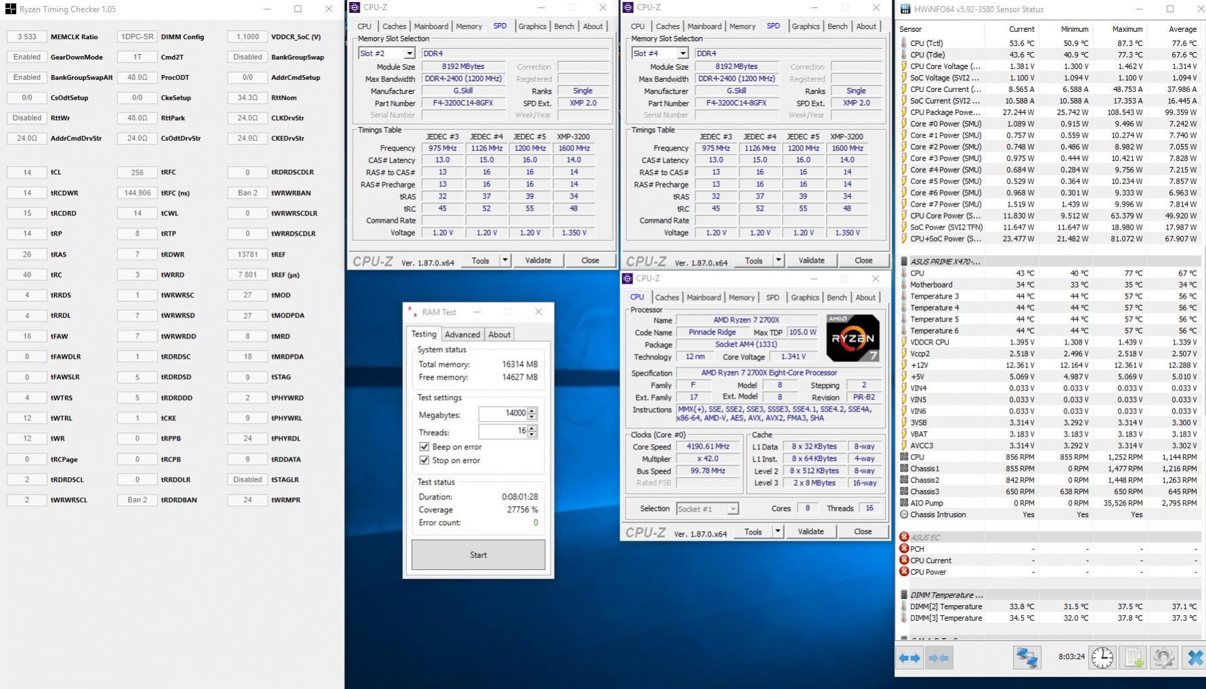1206x689 pixels.
Task: Click red X icon beside PCH sensor
Action: [904, 549]
